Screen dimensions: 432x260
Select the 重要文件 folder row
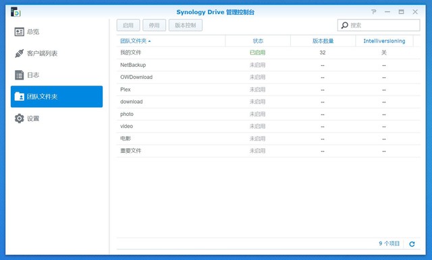269,151
